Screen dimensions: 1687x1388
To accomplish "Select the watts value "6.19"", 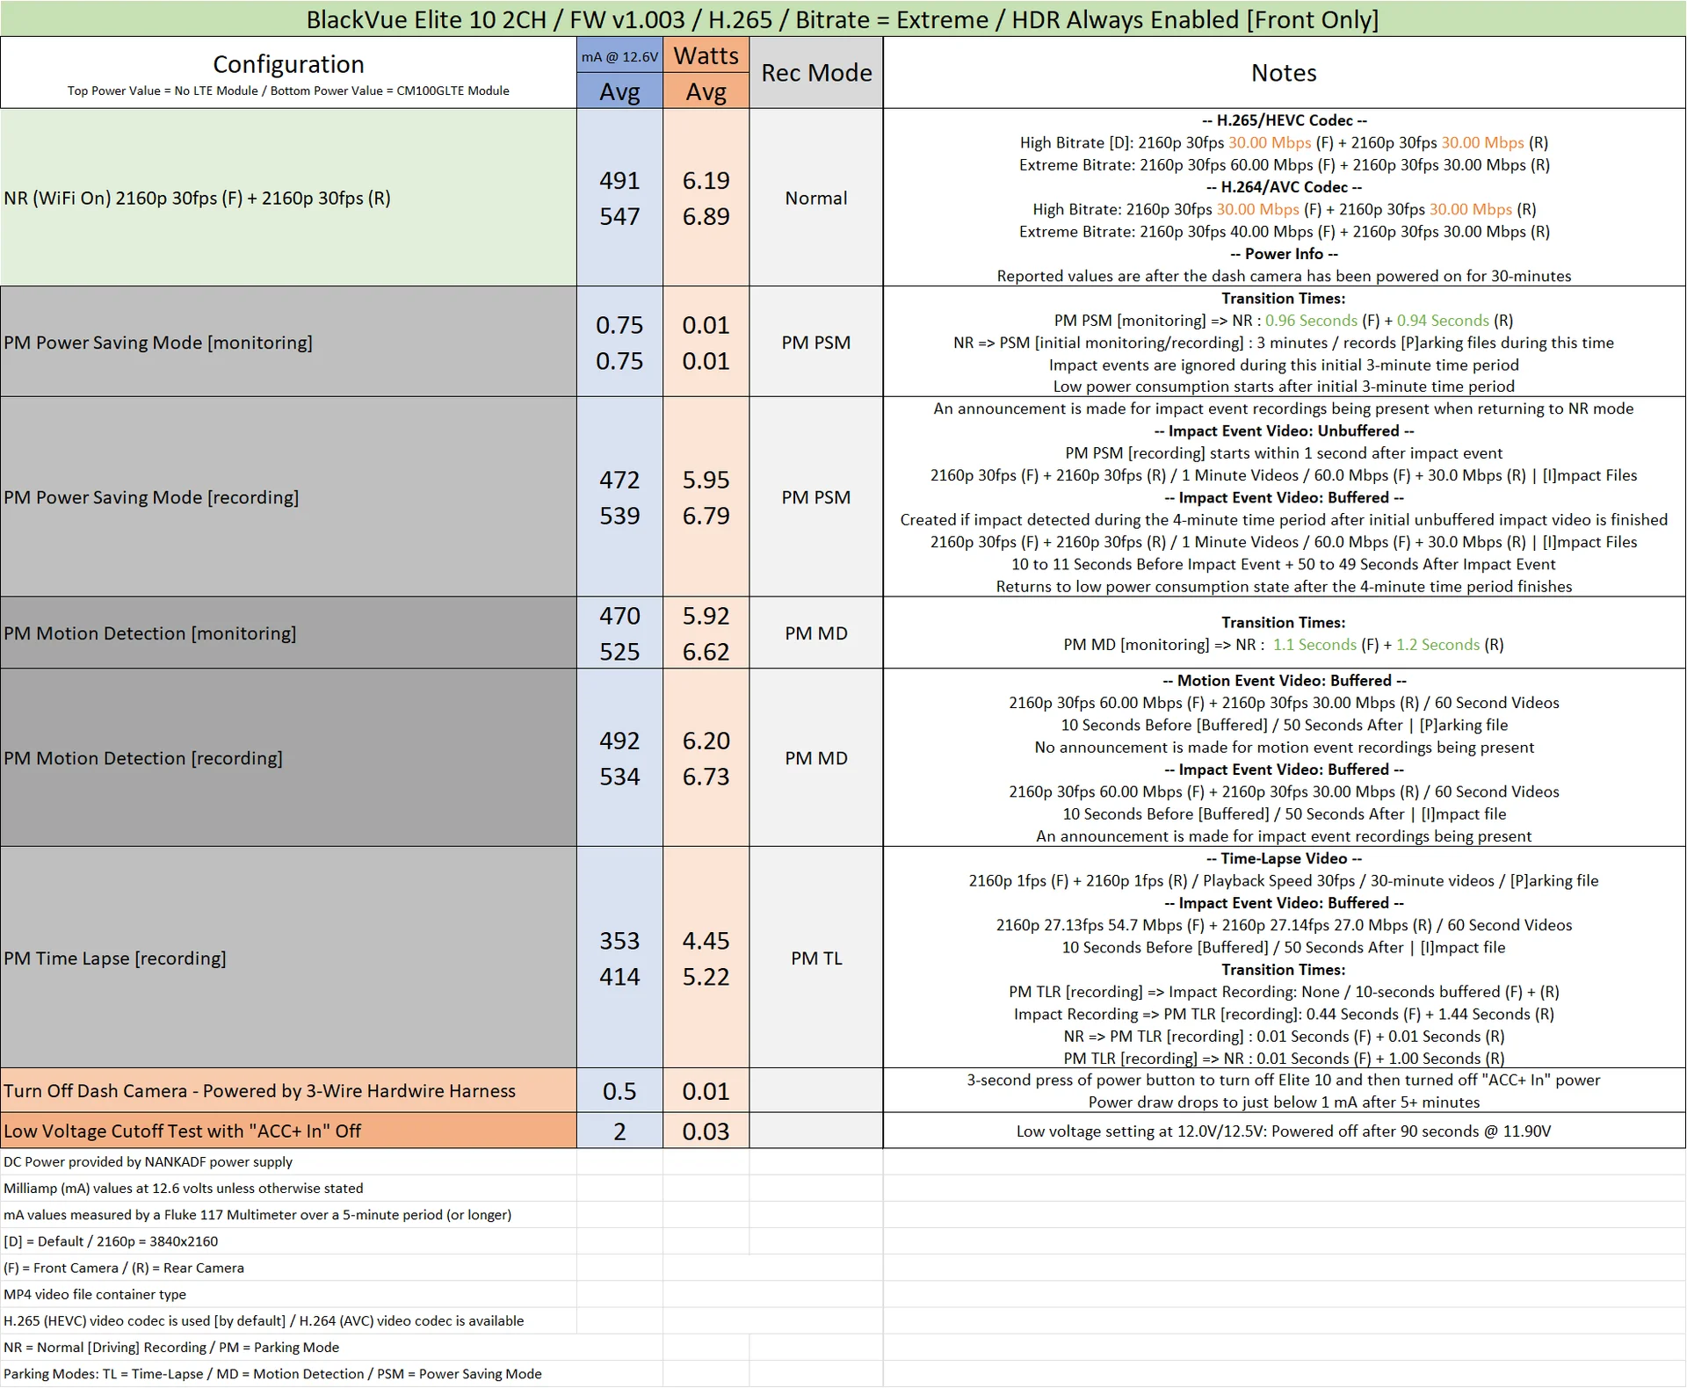I will point(706,180).
